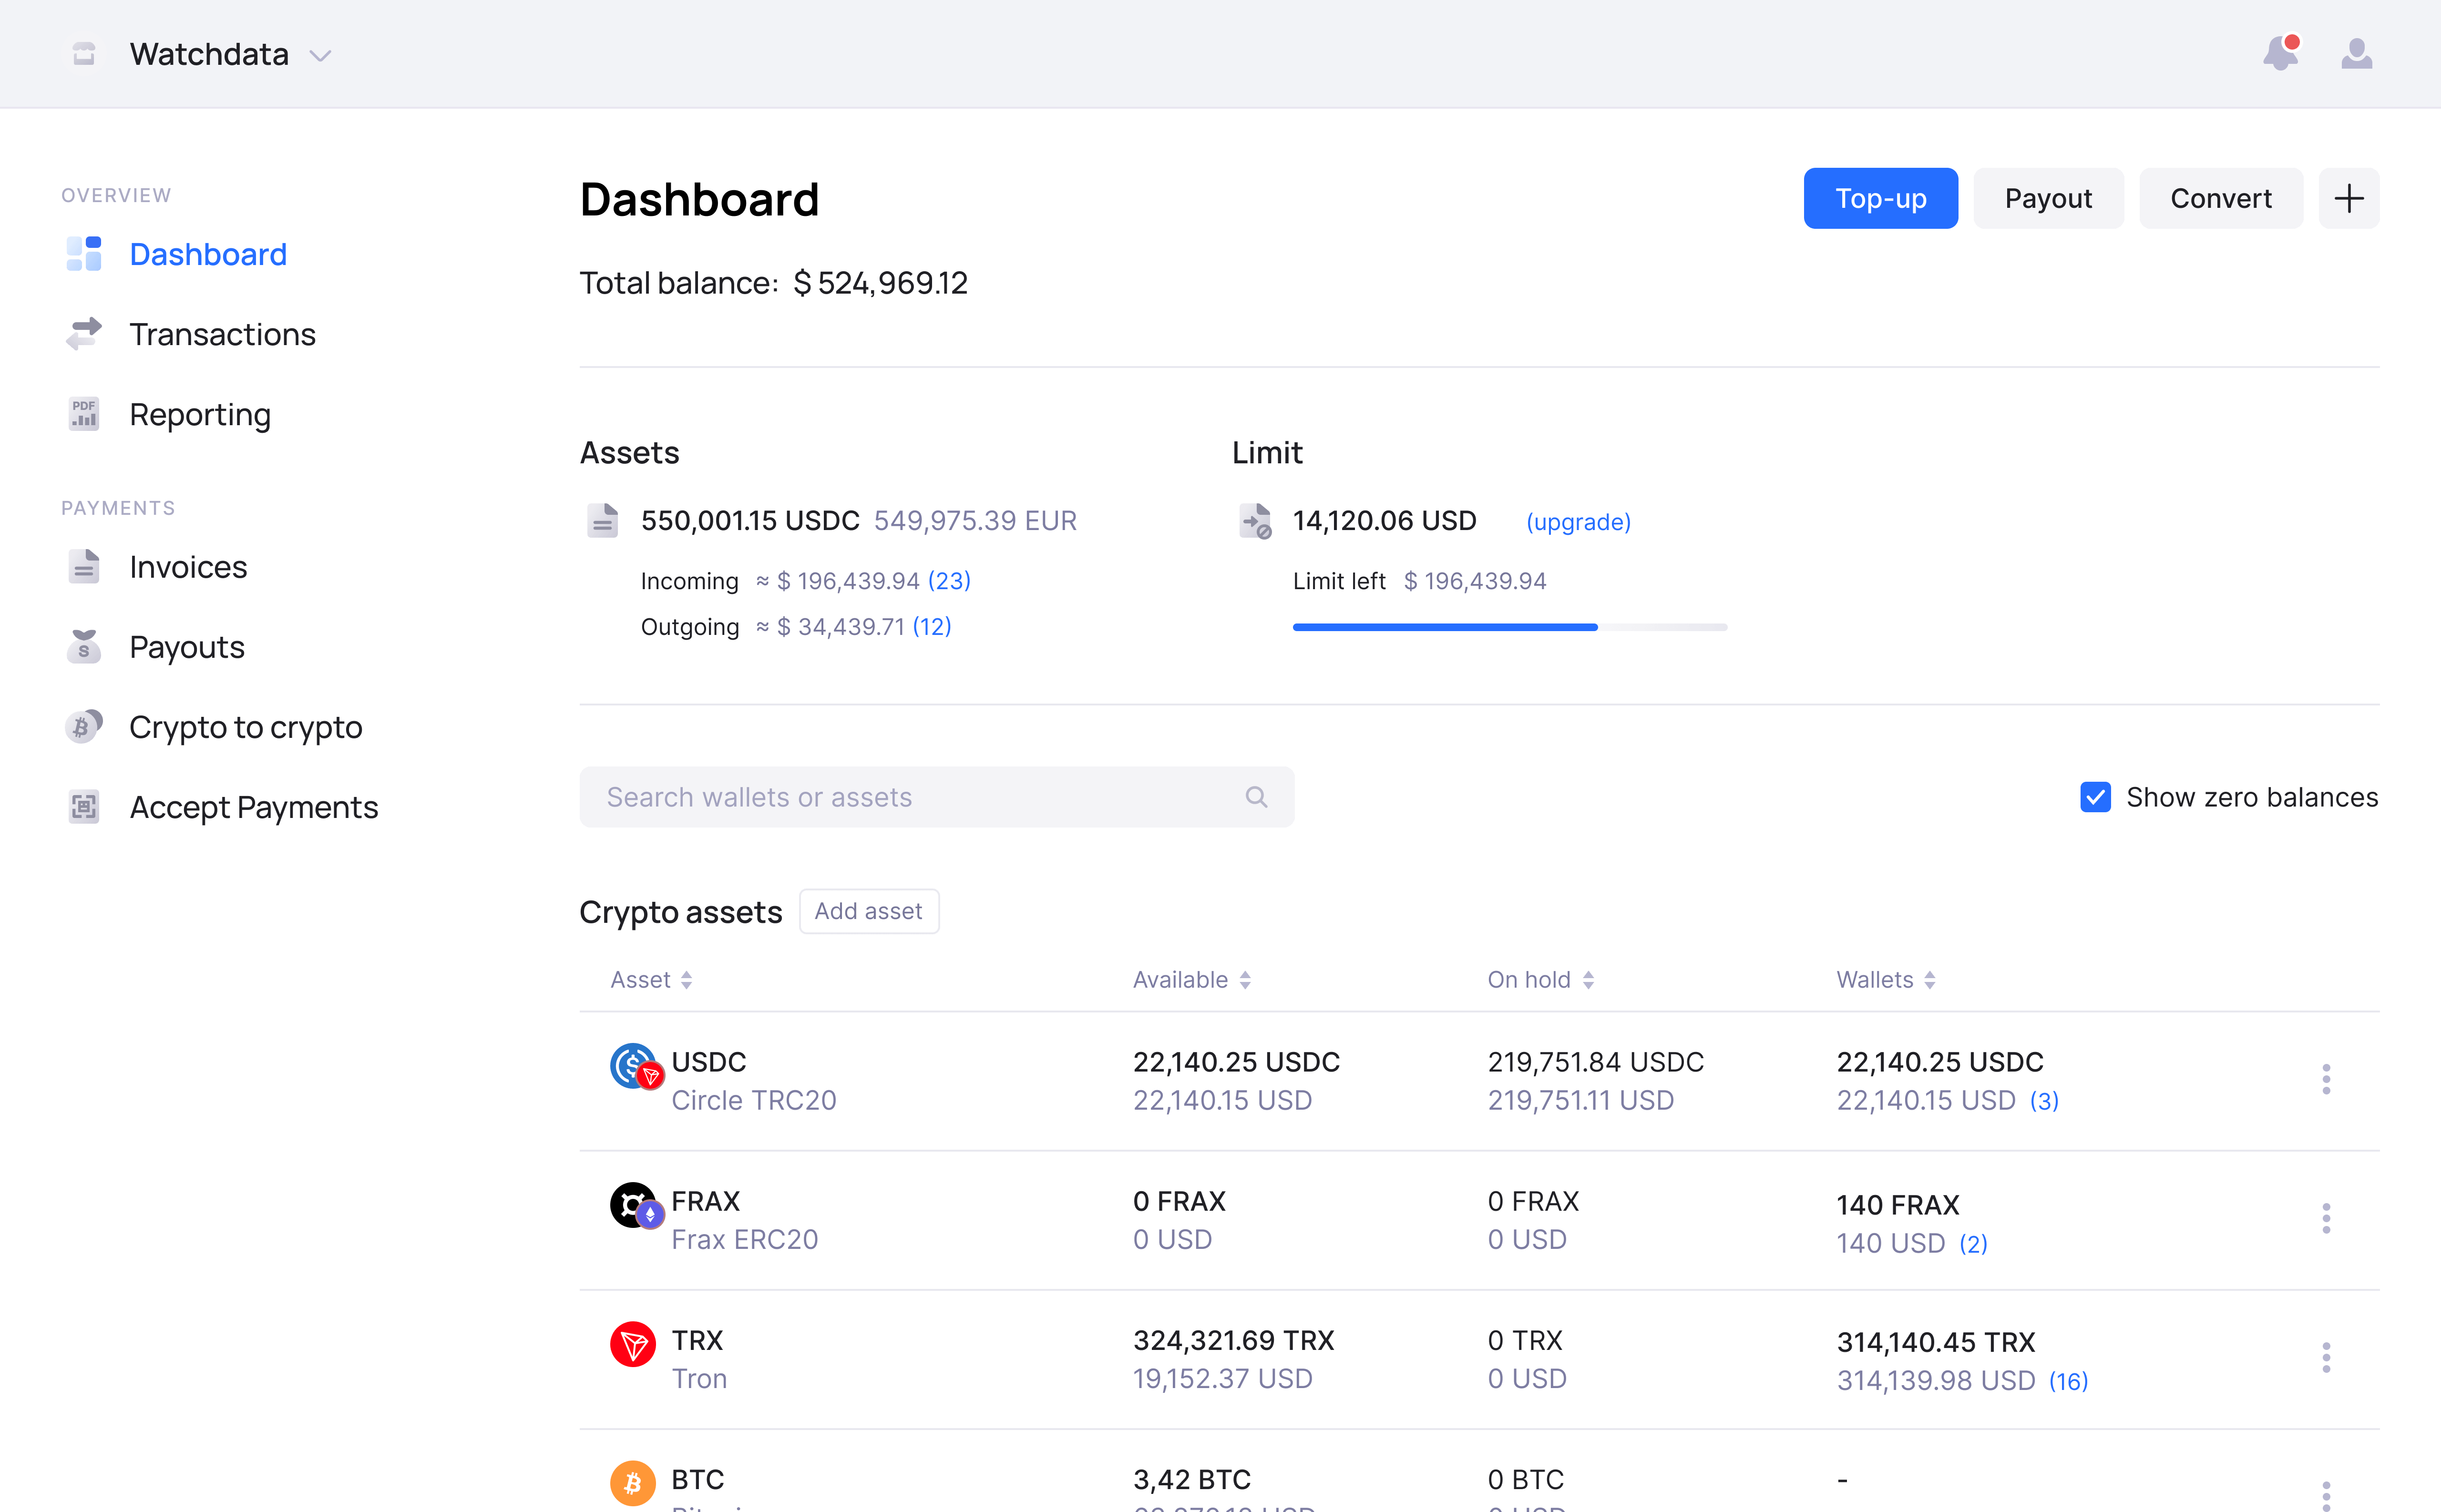Click the 324,321.69 TRX available amount
2441x1512 pixels.
pyautogui.click(x=1233, y=1340)
